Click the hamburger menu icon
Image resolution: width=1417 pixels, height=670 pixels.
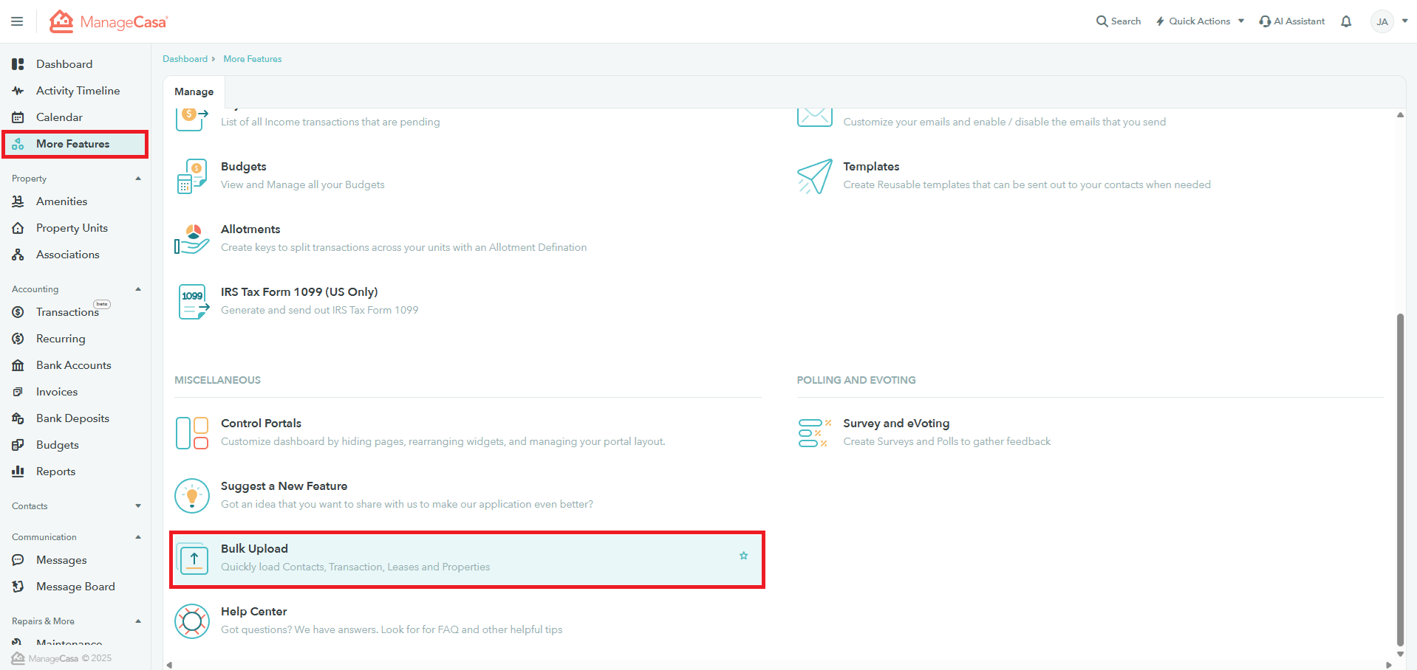click(x=17, y=21)
